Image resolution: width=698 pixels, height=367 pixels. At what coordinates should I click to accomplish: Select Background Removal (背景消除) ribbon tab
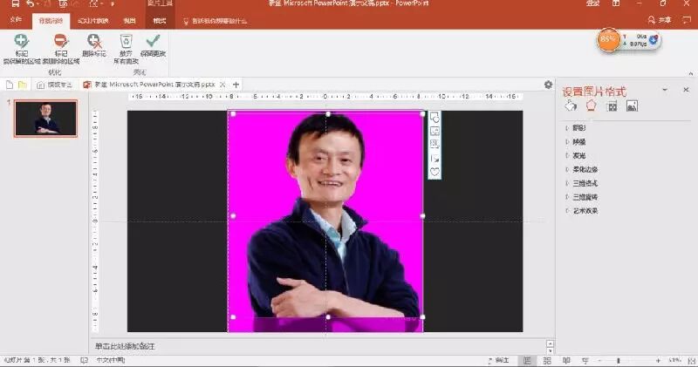(51, 21)
